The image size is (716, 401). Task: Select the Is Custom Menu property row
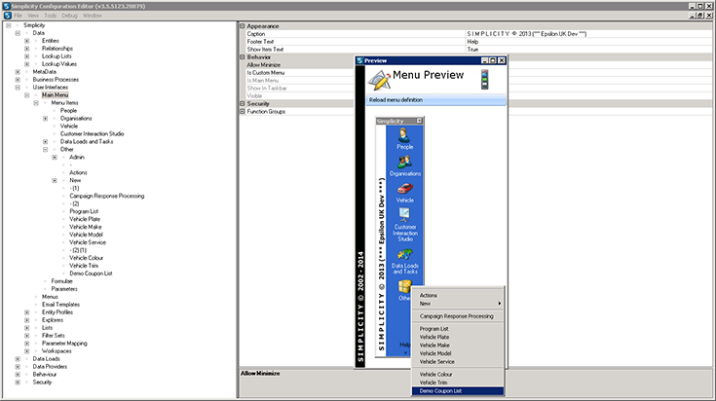[300, 73]
